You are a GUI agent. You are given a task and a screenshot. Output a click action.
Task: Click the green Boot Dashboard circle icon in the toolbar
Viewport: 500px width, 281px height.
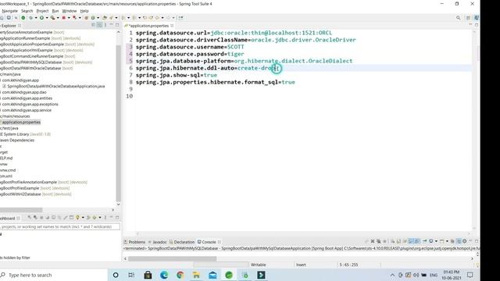coord(23,18)
